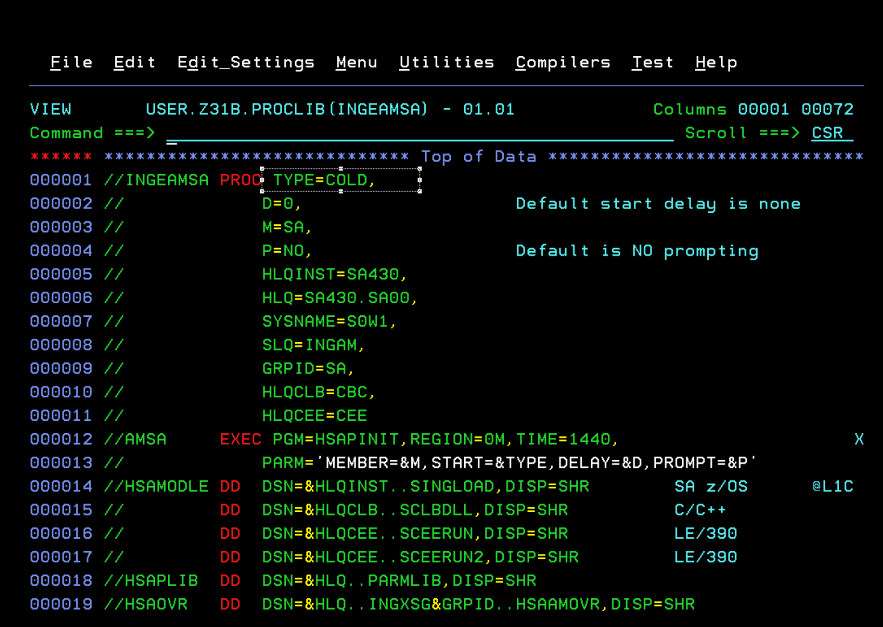
Task: Click the Top of Data marker line
Action: pyautogui.click(x=479, y=157)
